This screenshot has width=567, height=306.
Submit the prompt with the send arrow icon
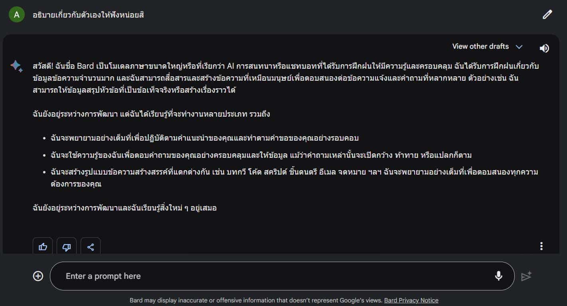click(526, 276)
